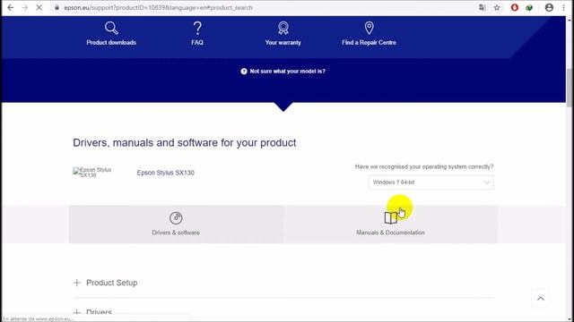Open the Chrome profile avatar

coord(549,7)
